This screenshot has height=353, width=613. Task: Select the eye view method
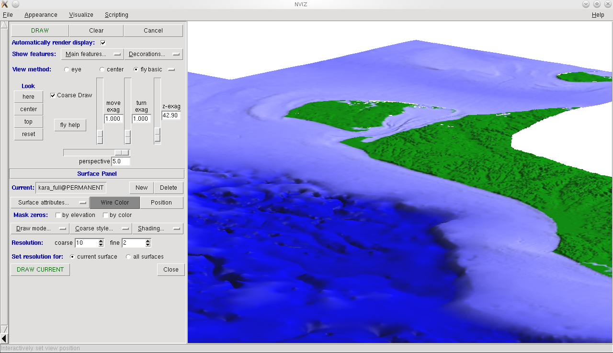67,70
